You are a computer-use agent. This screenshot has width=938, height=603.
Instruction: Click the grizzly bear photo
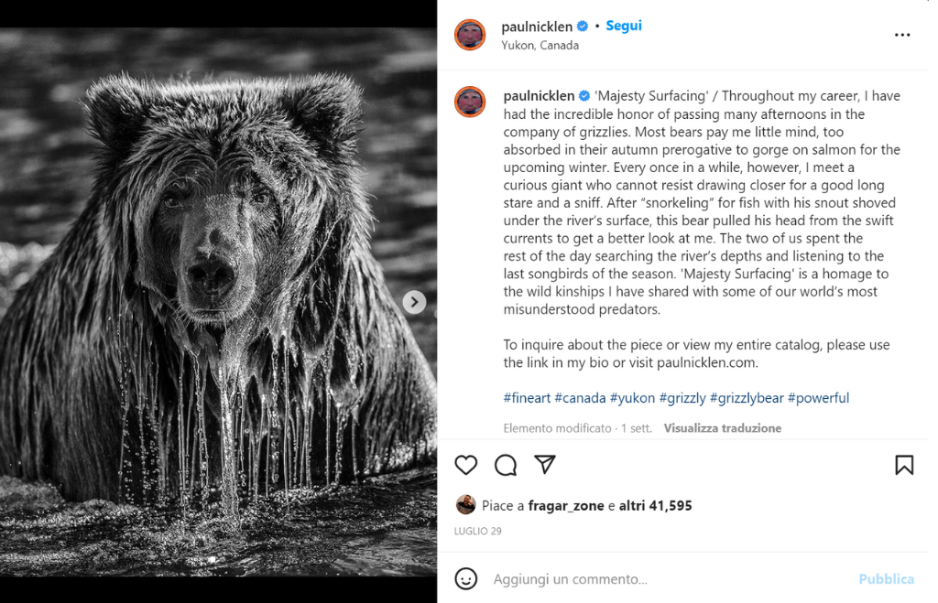(x=218, y=302)
